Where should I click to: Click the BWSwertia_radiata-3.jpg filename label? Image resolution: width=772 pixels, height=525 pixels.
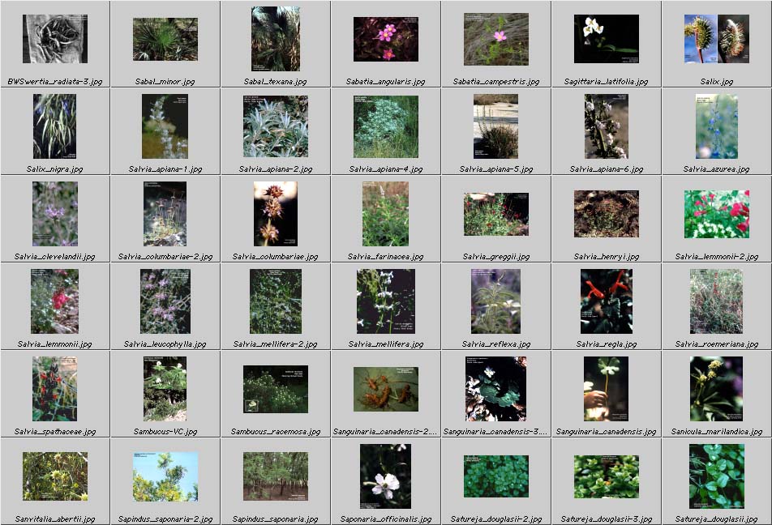pos(54,82)
